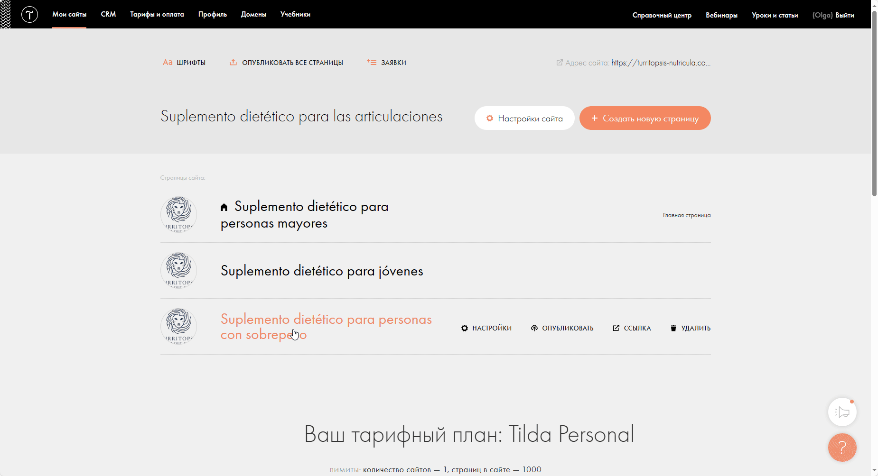This screenshot has width=878, height=476.
Task: Open the site address link
Action: click(661, 63)
